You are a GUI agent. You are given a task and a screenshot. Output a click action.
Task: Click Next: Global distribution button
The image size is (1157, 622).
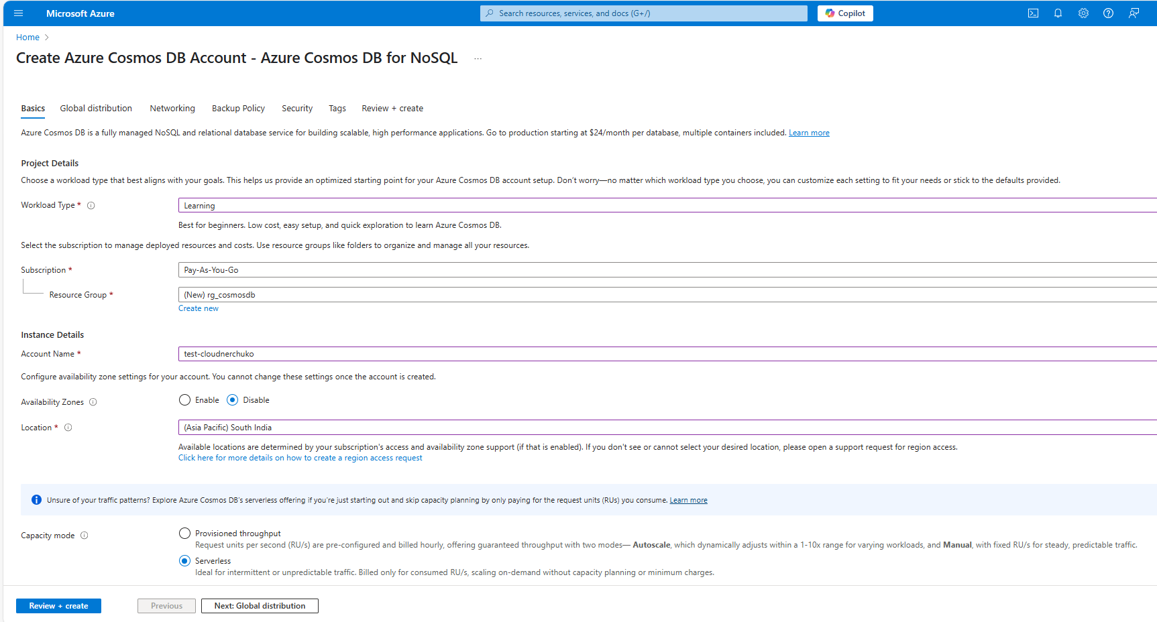260,606
